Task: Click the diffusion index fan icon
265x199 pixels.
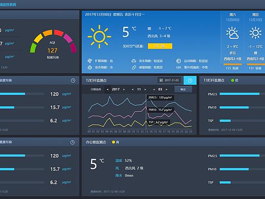Action: (x=90, y=61)
